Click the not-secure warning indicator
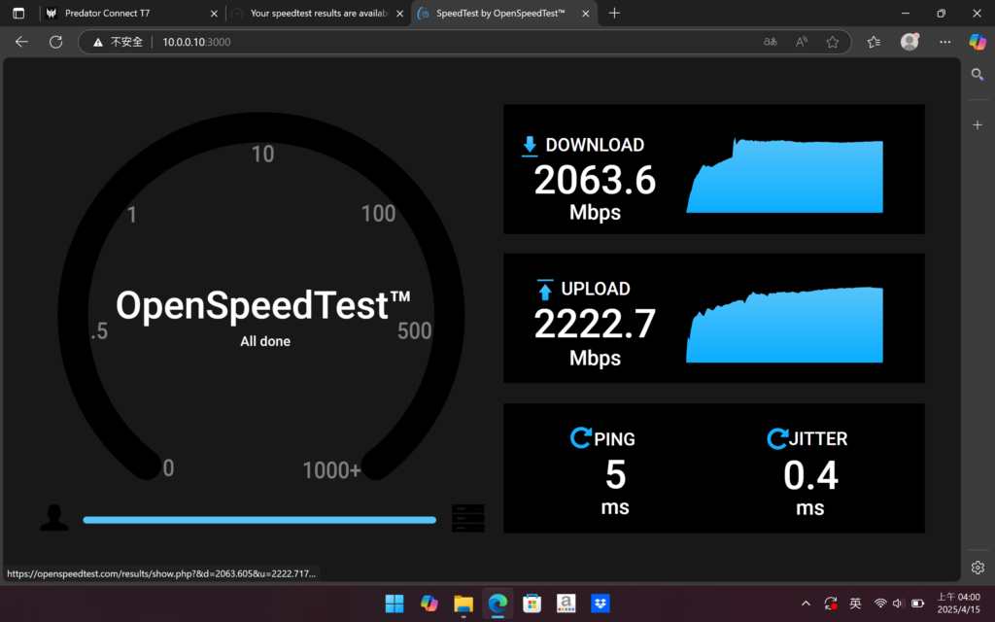This screenshot has width=995, height=622. 118,42
